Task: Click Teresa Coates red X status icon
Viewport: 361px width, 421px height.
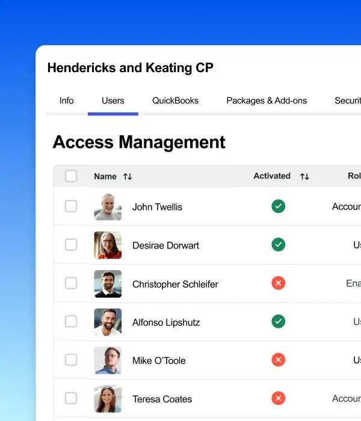Action: pyautogui.click(x=278, y=398)
